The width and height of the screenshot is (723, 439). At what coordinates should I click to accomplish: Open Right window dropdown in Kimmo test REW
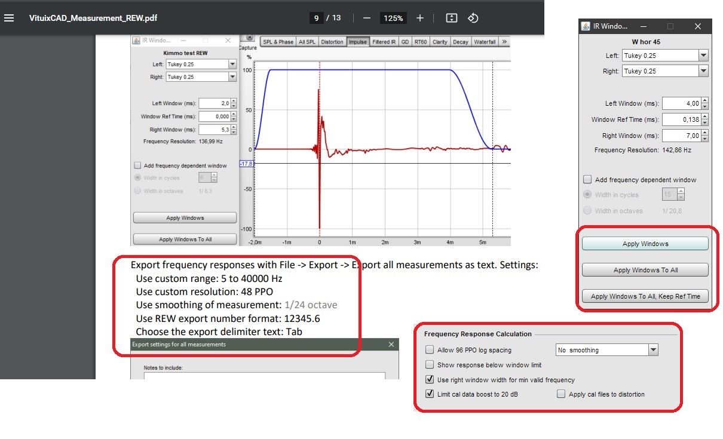click(x=201, y=77)
